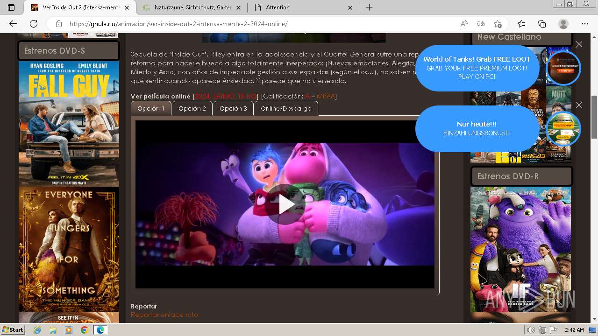
Task: Open Google Chrome from taskbar
Action: tap(84, 330)
